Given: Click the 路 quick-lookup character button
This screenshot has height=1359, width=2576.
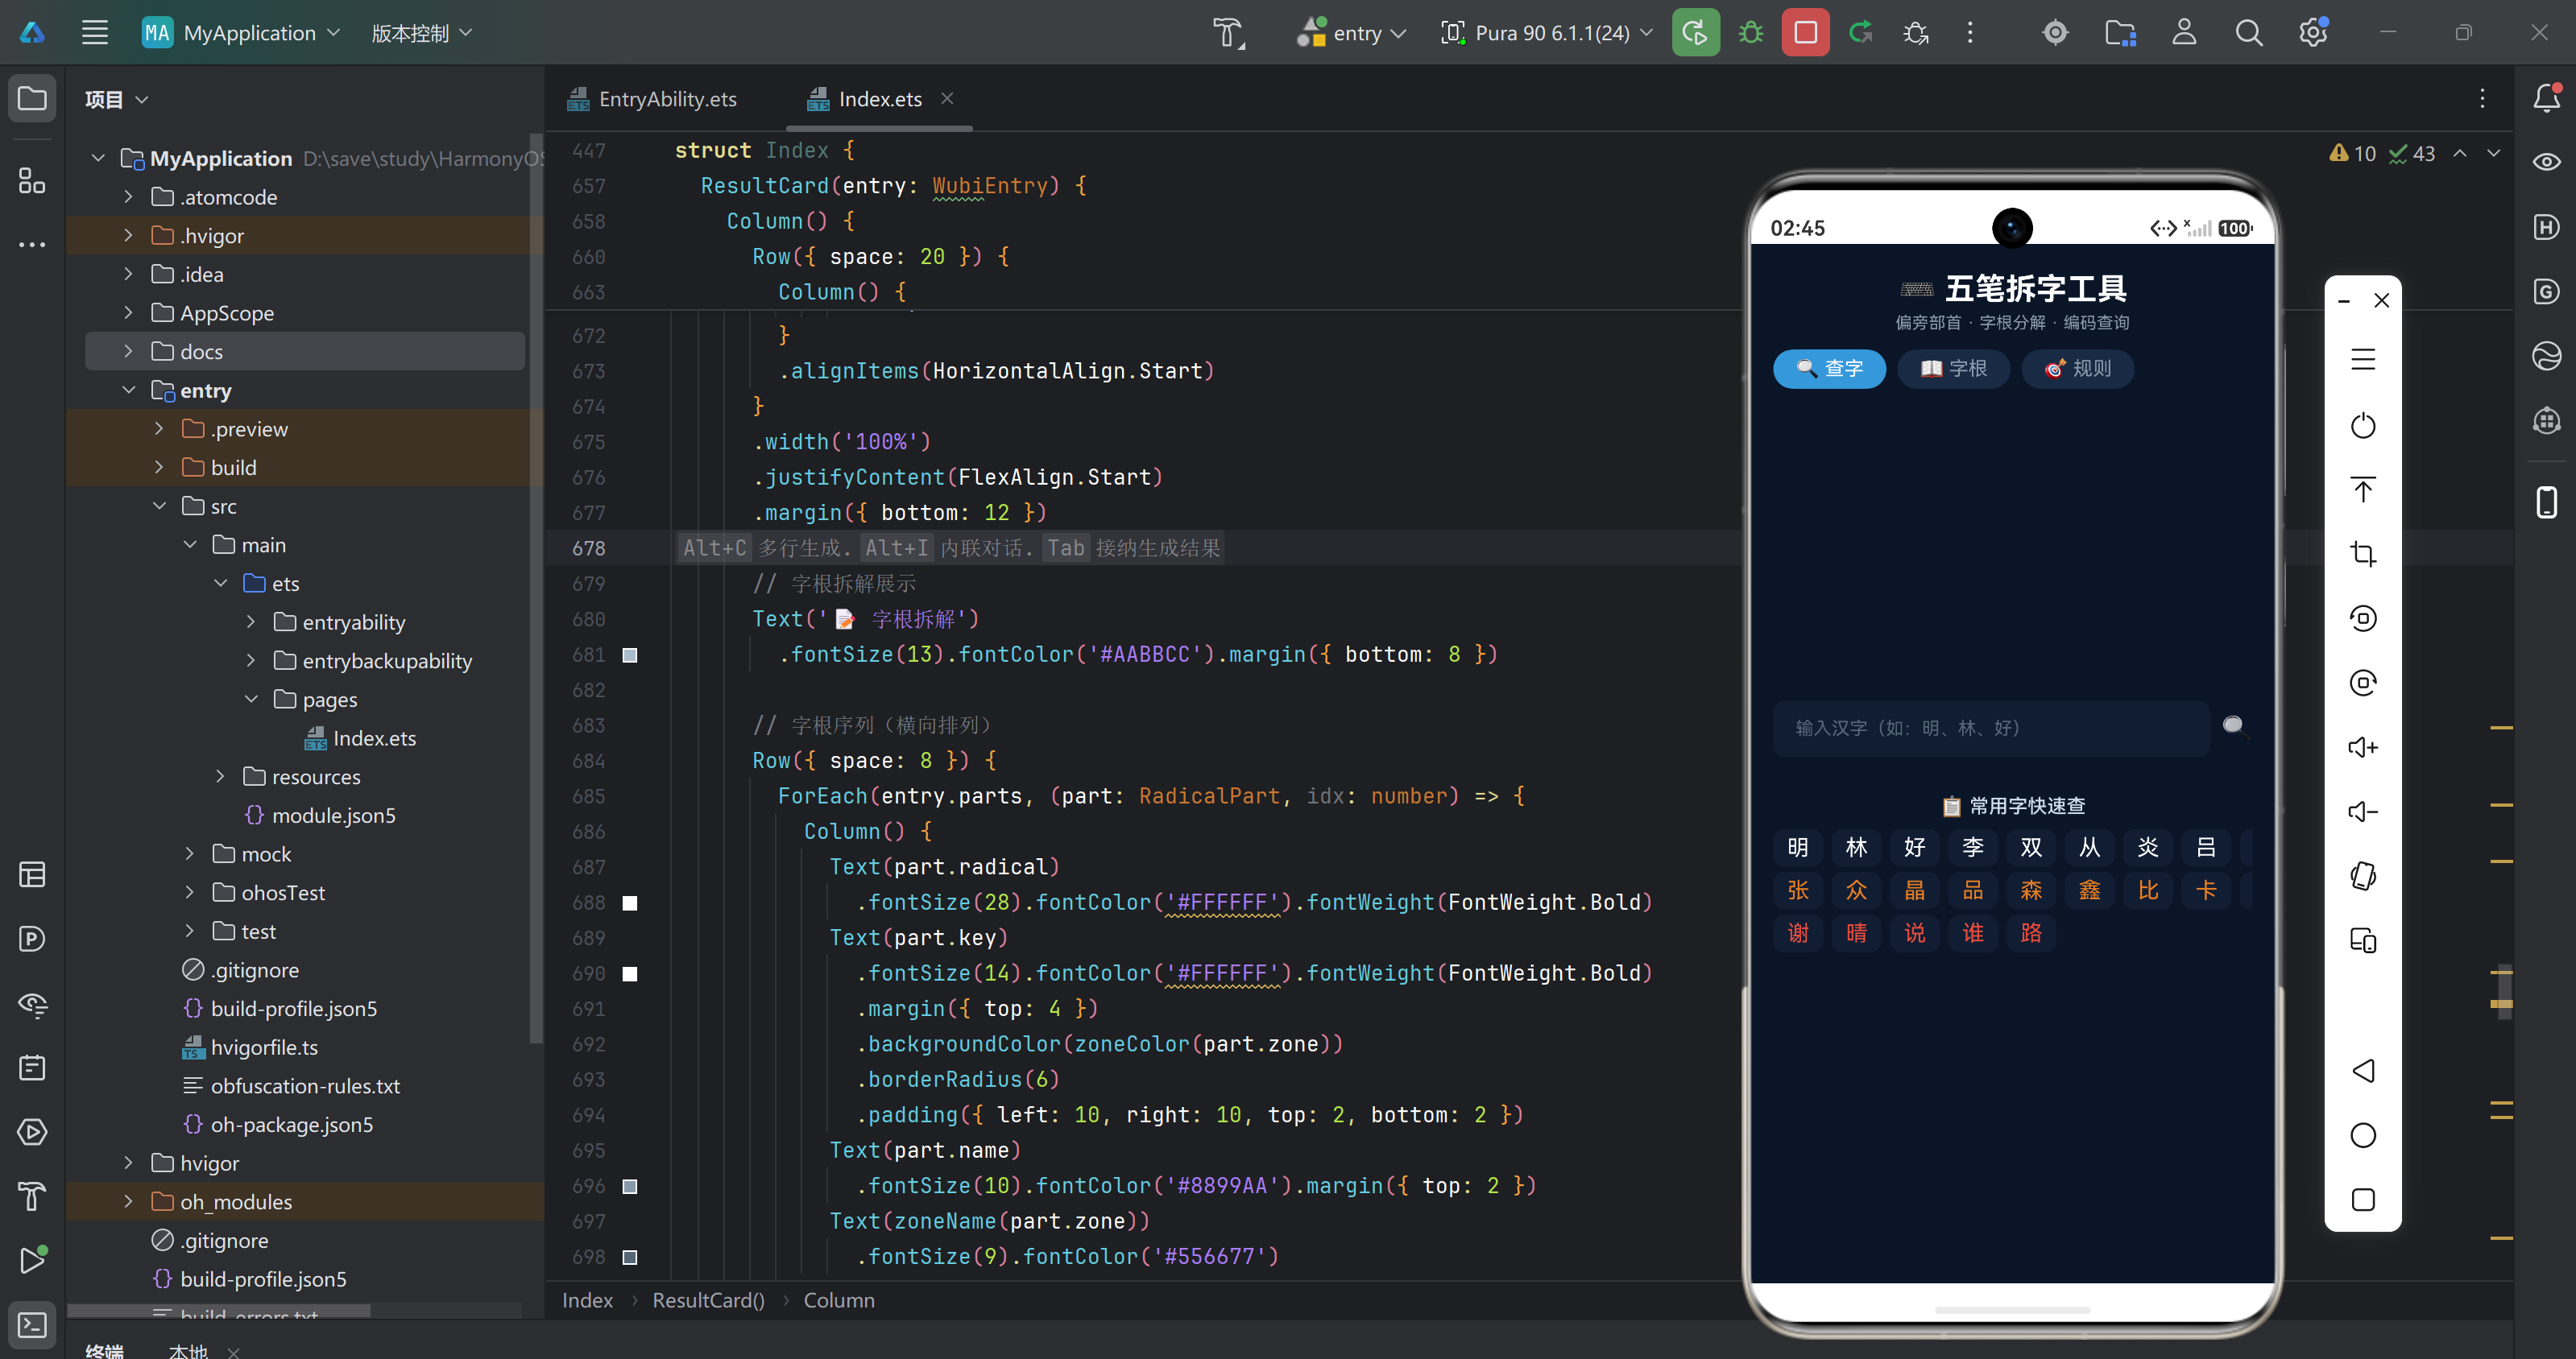Looking at the screenshot, I should 2031,932.
